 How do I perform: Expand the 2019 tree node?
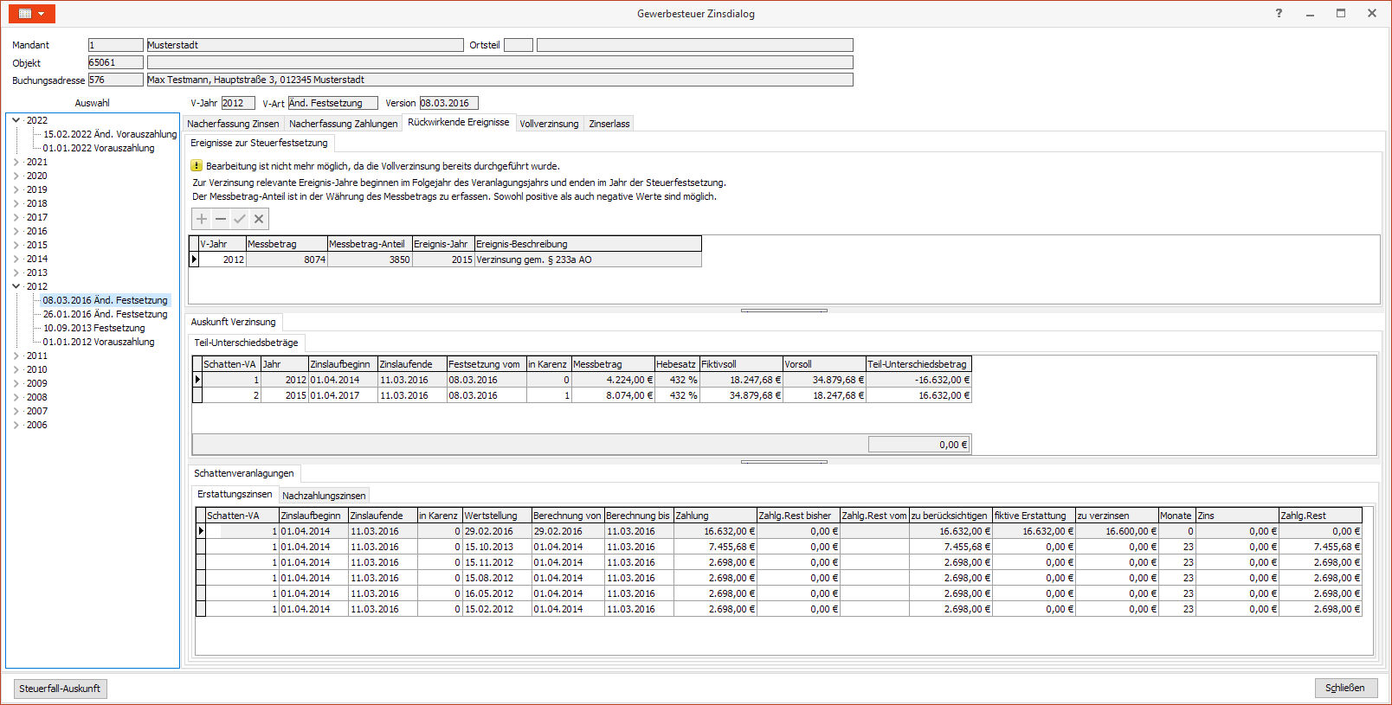(x=16, y=189)
